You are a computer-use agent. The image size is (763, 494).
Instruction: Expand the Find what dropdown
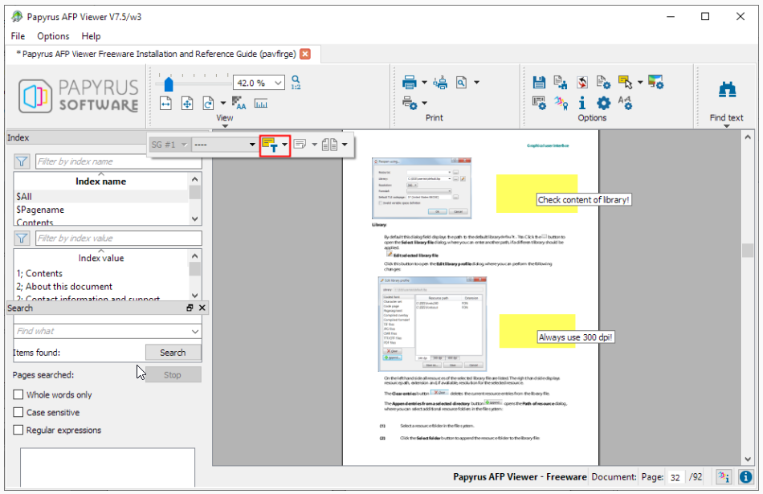(x=194, y=332)
